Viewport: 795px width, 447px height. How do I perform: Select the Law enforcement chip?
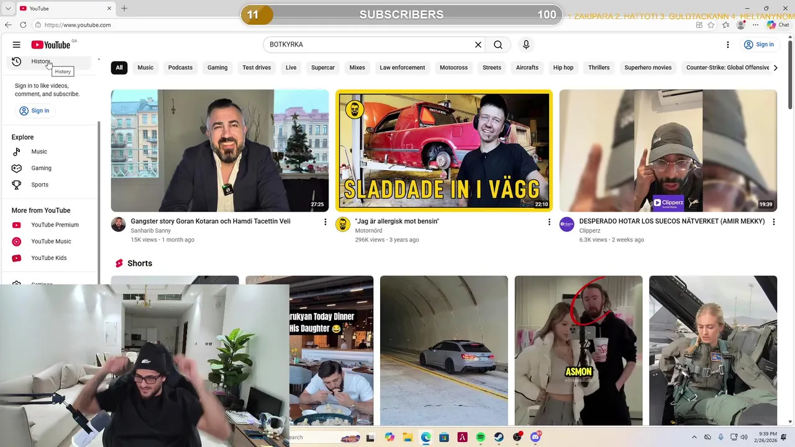coord(402,68)
